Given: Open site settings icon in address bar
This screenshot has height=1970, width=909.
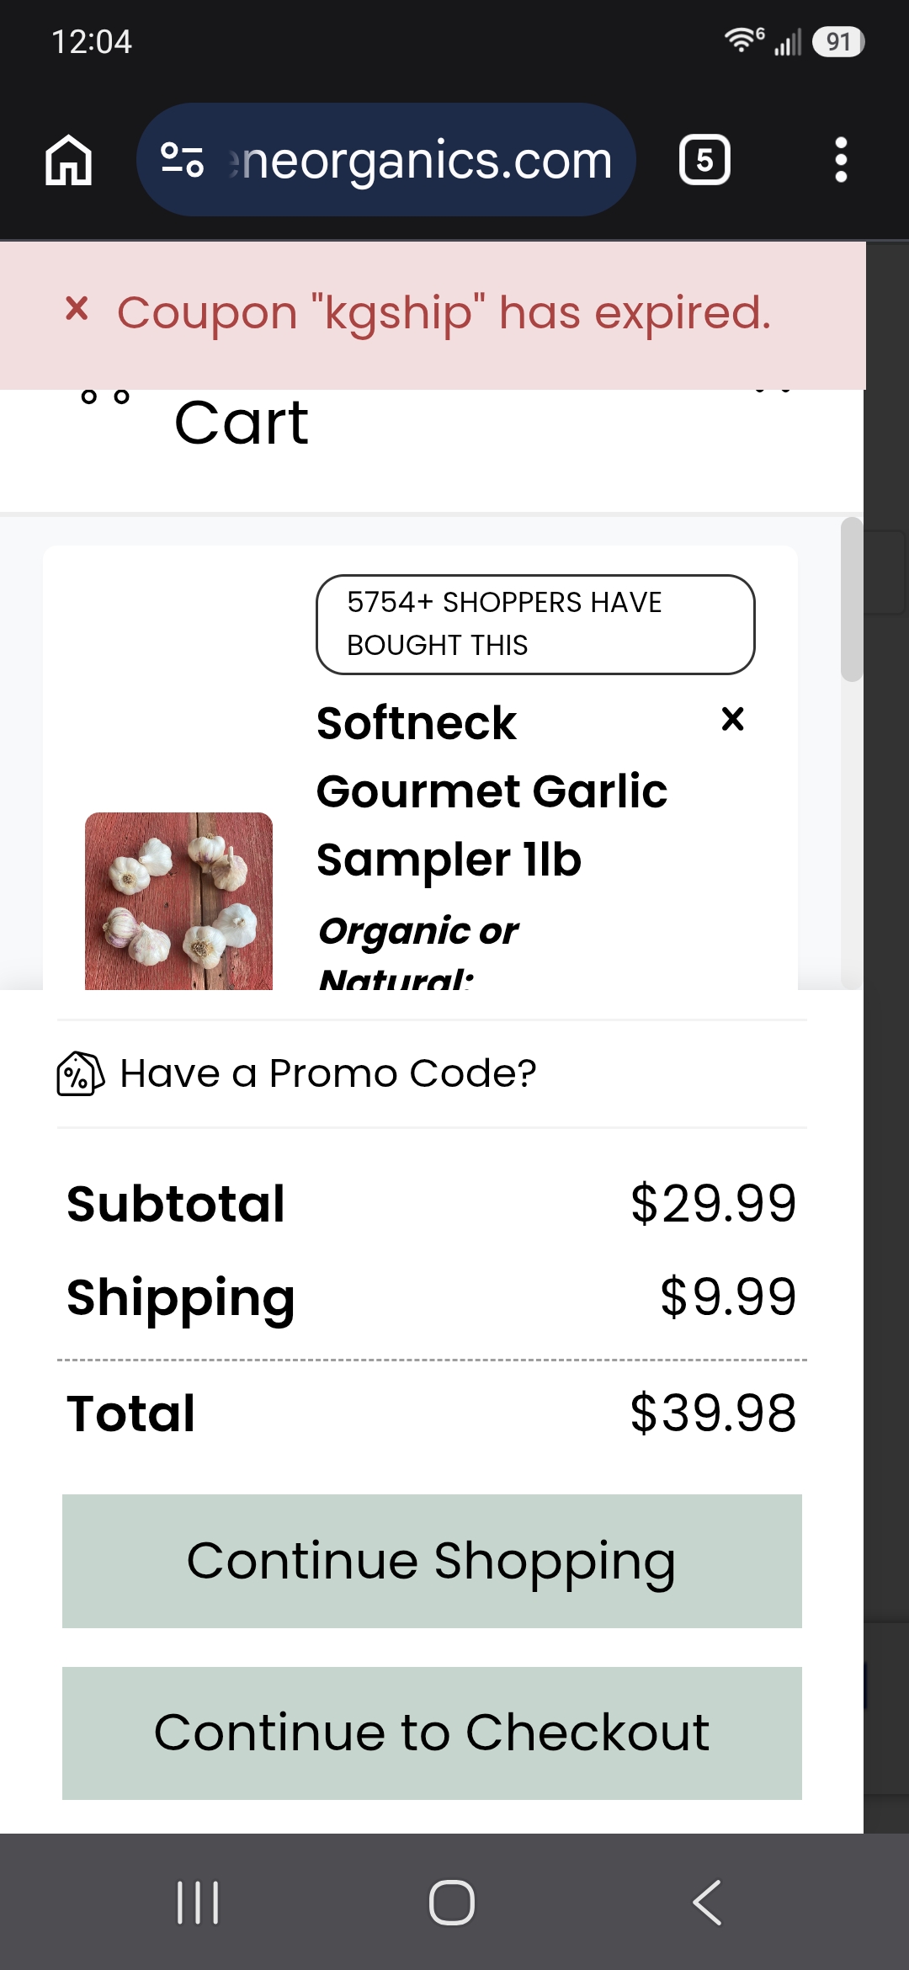Looking at the screenshot, I should tap(182, 160).
